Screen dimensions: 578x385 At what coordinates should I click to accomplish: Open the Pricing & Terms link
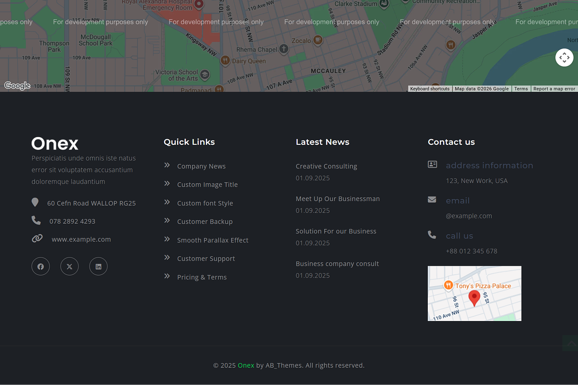pos(202,277)
